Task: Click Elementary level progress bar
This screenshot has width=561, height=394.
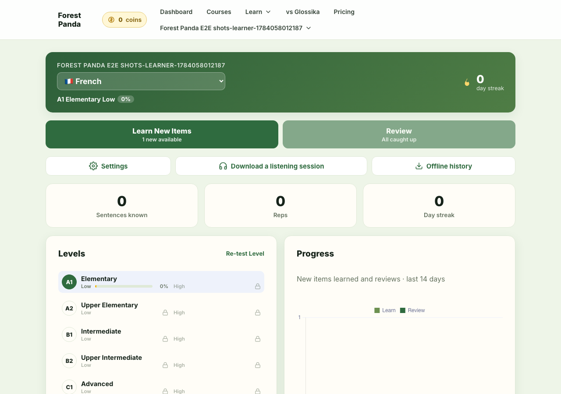Action: click(124, 286)
